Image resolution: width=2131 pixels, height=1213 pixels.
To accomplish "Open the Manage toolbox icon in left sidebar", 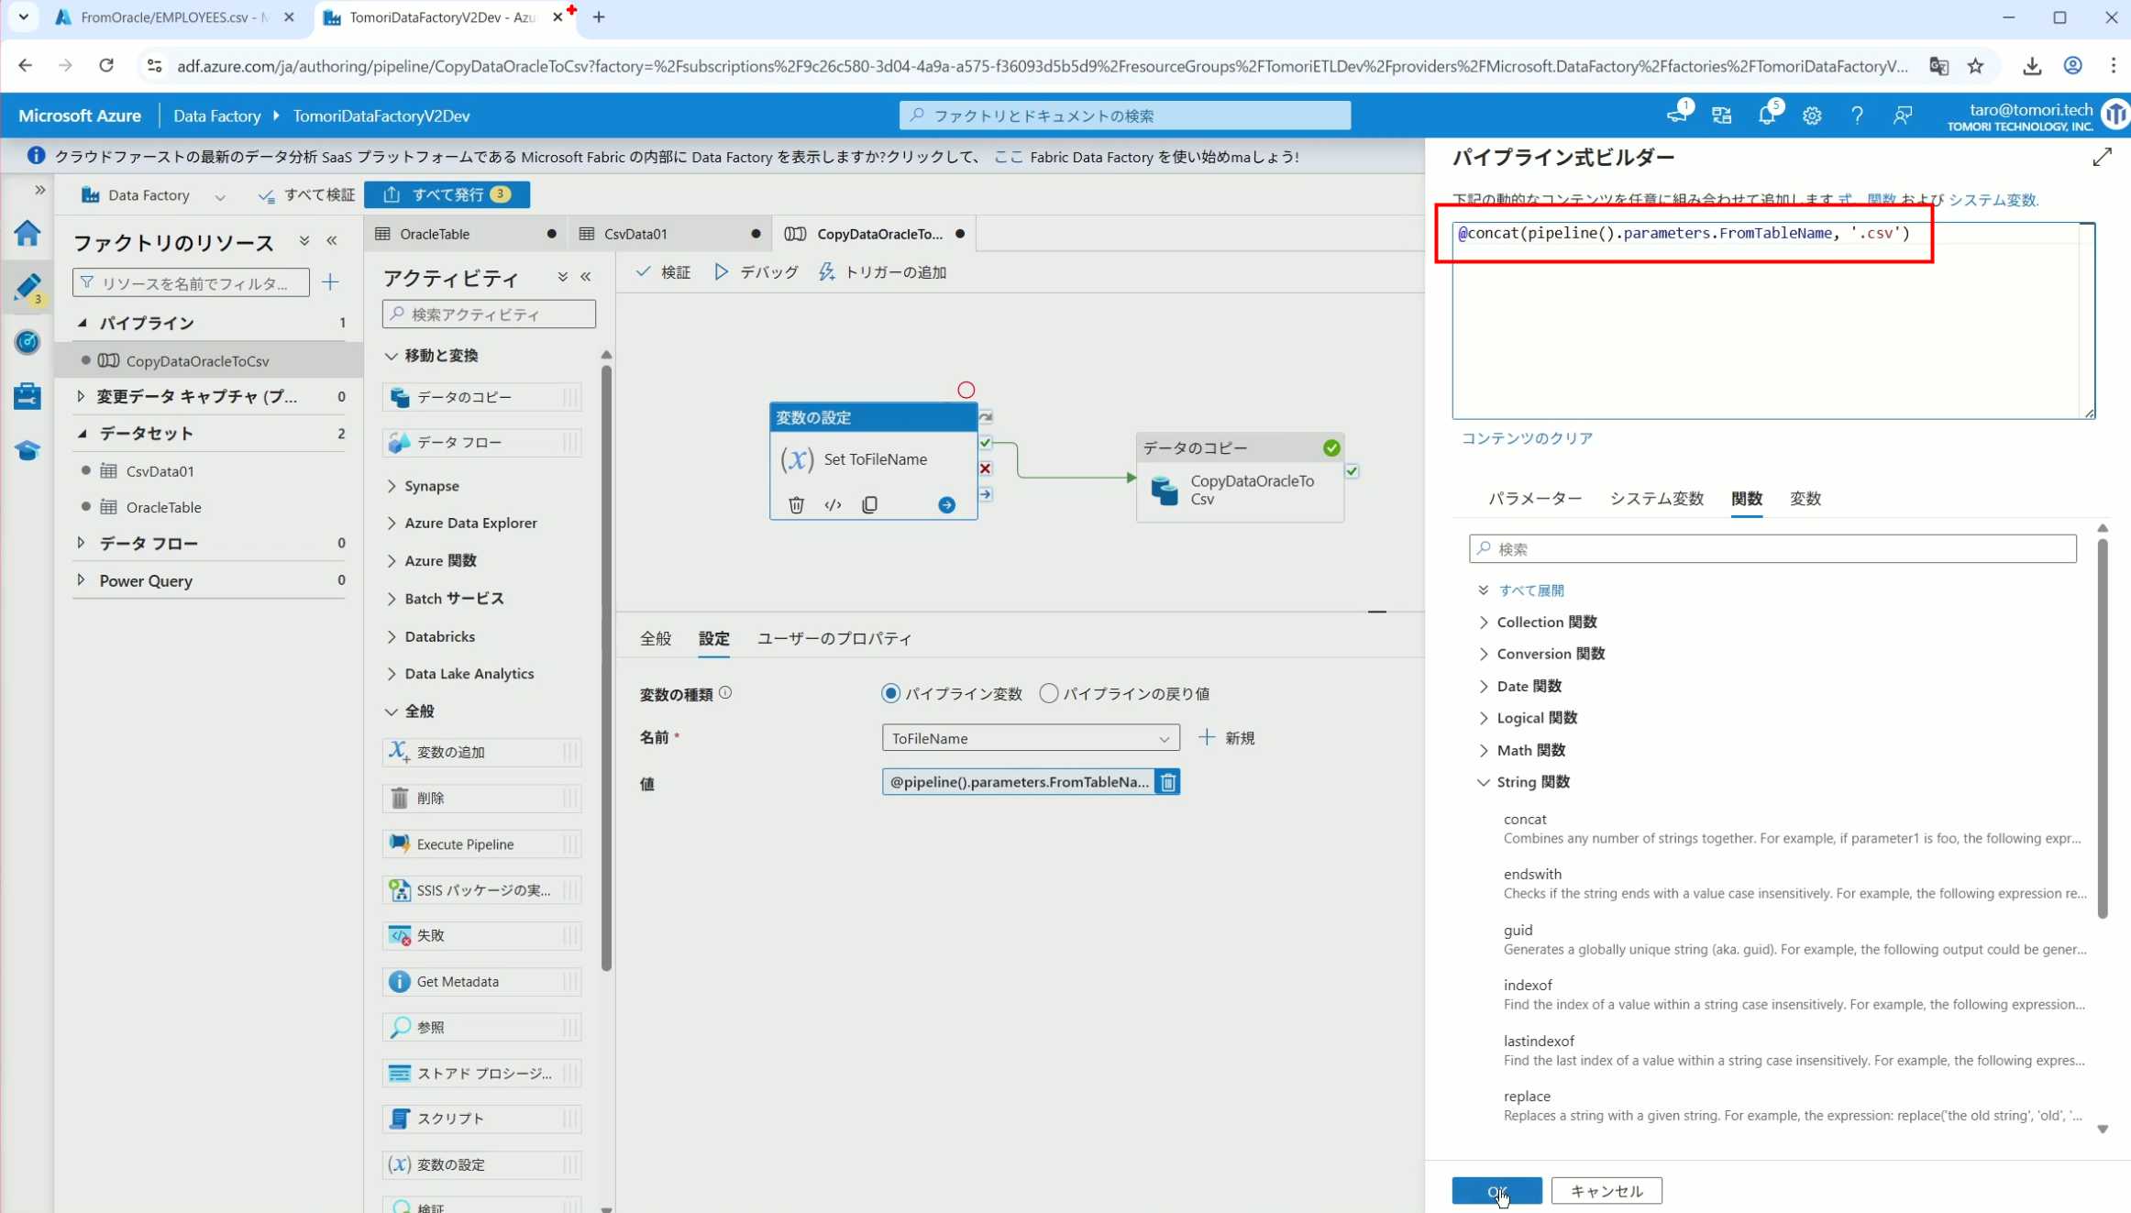I will (27, 396).
